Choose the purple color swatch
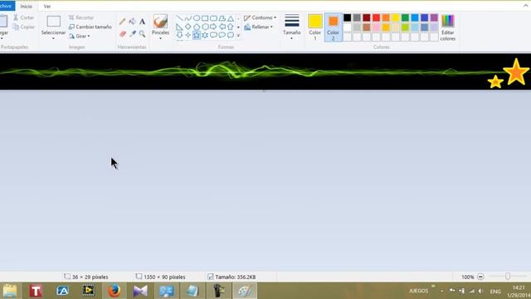 [434, 17]
